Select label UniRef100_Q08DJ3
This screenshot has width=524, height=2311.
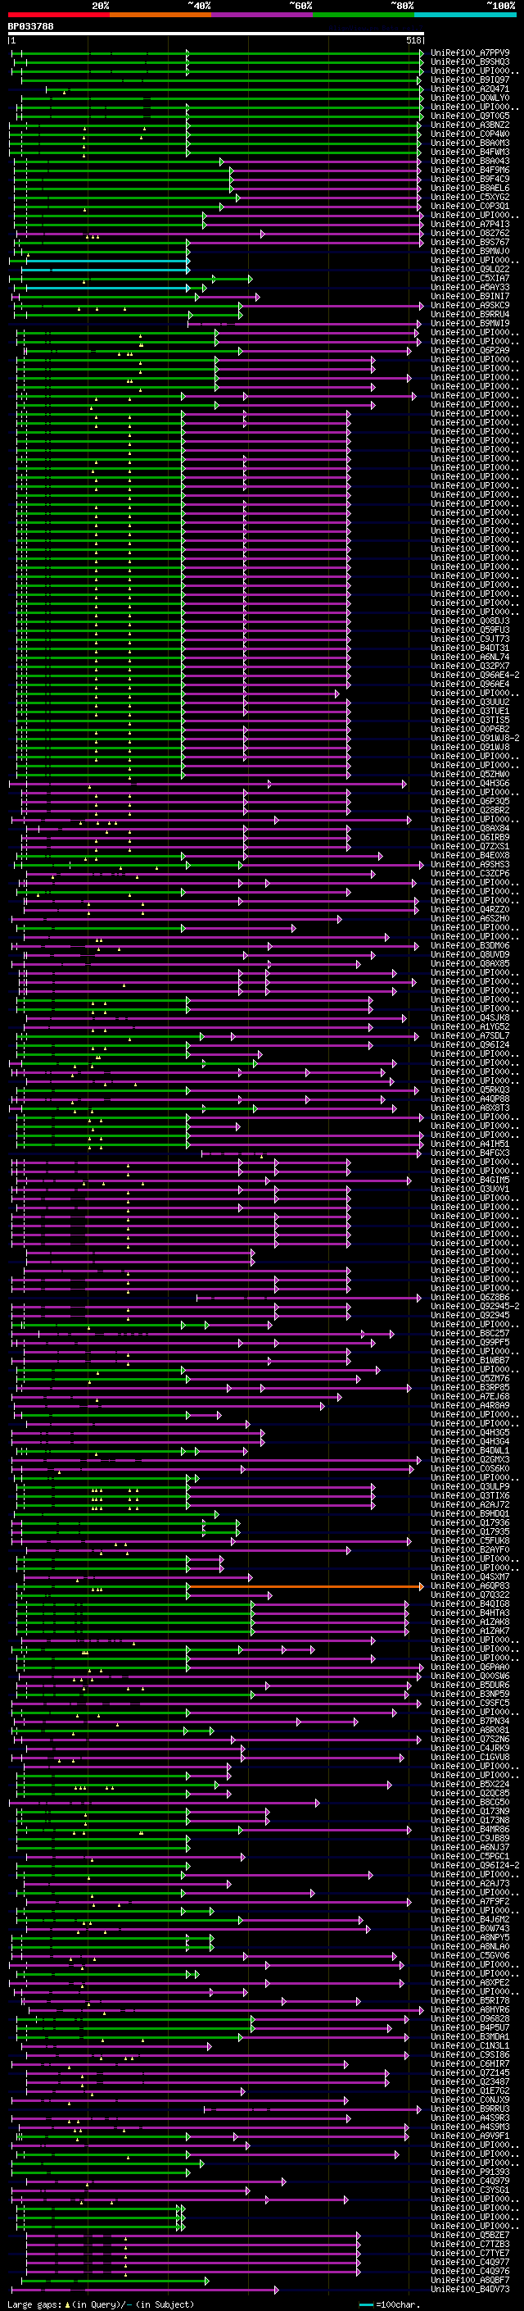click(470, 621)
